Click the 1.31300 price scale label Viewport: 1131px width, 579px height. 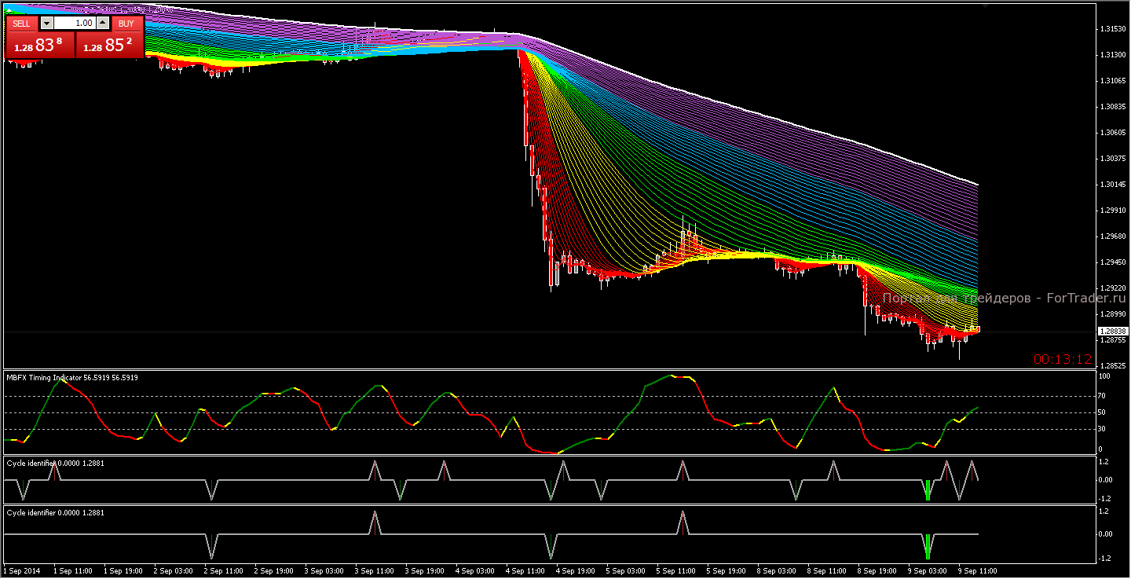click(x=1113, y=55)
